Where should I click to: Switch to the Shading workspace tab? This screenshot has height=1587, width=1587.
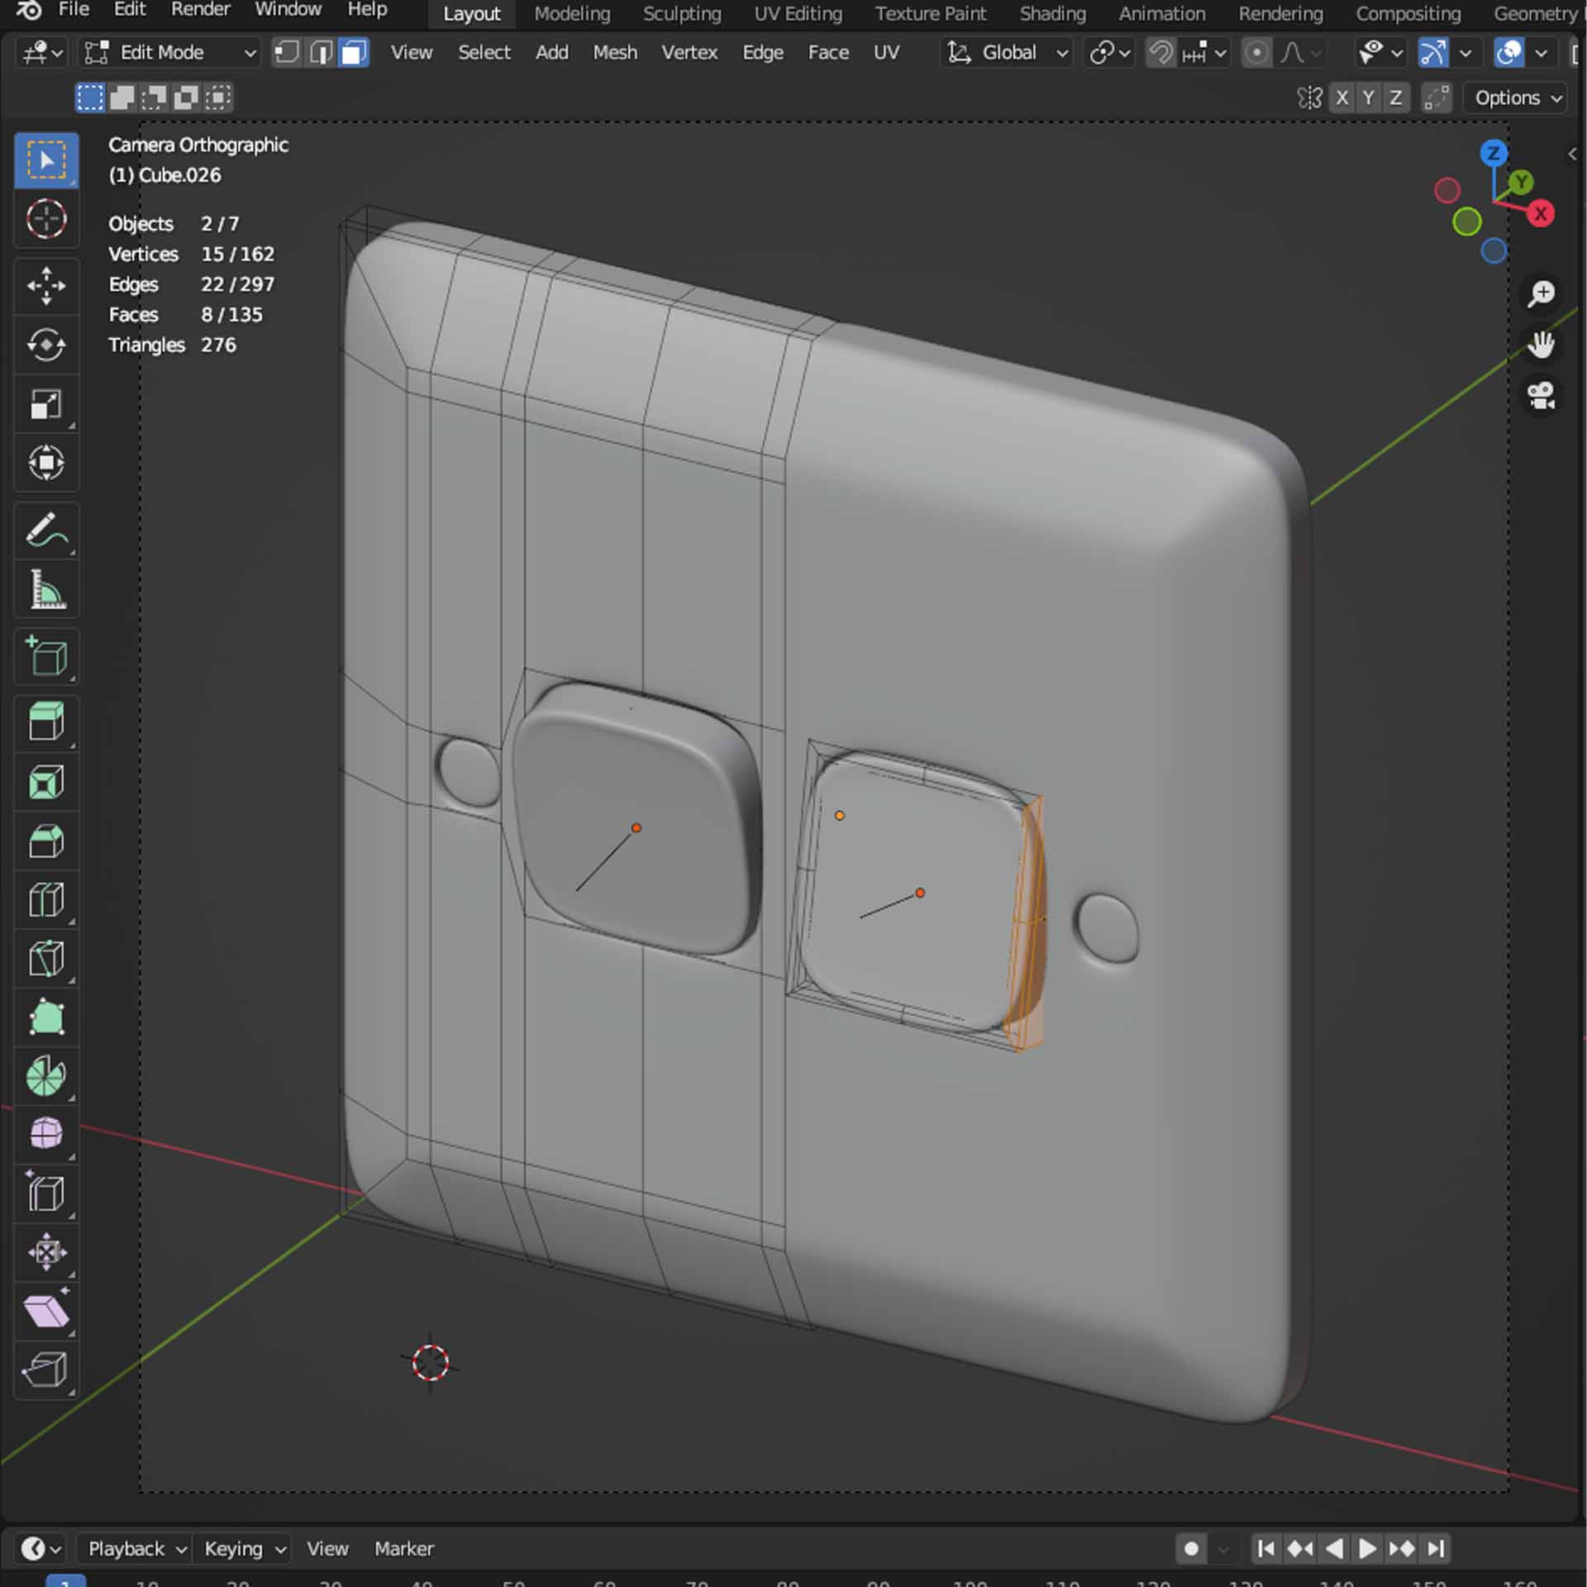(1051, 14)
